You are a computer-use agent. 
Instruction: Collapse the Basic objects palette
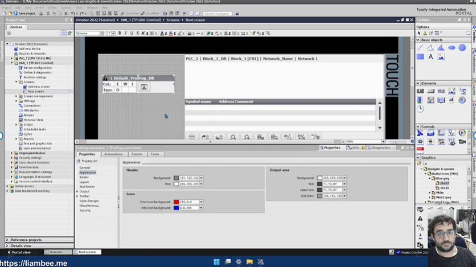[418, 40]
